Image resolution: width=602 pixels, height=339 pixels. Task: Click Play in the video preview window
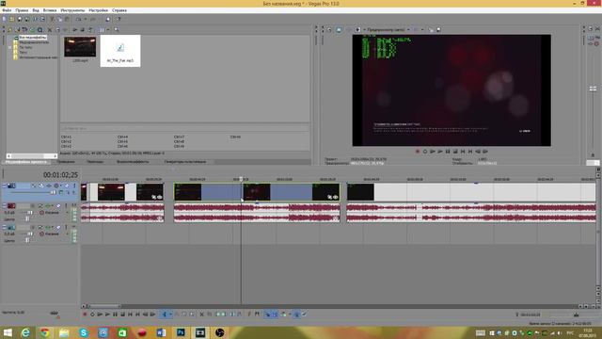point(440,152)
